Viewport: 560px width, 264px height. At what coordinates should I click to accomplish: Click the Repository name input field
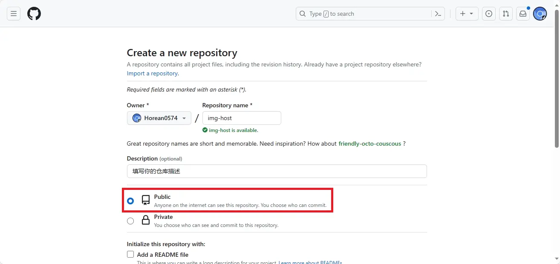[241, 118]
